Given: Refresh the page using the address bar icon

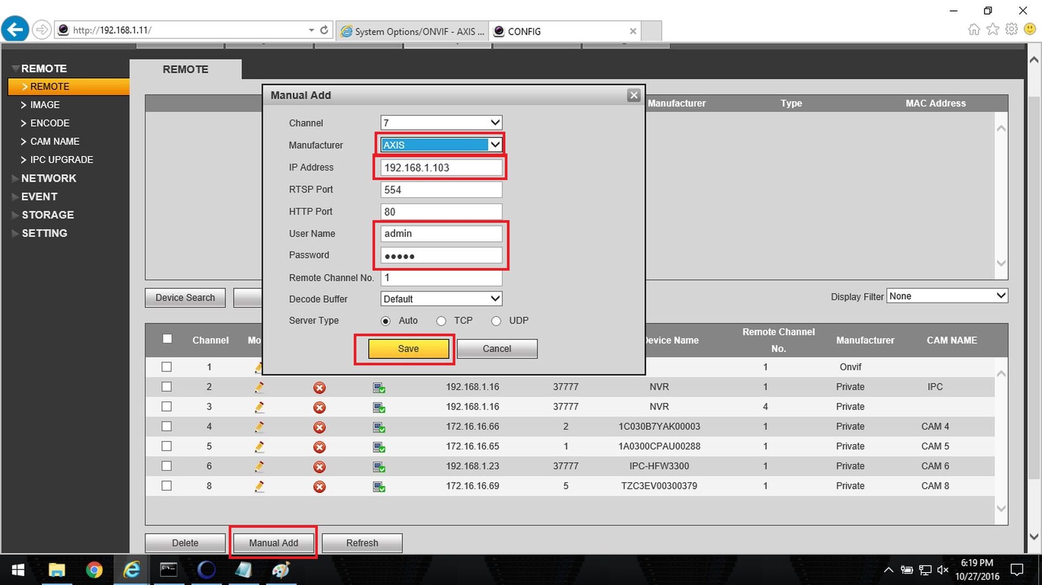Looking at the screenshot, I should (x=324, y=30).
